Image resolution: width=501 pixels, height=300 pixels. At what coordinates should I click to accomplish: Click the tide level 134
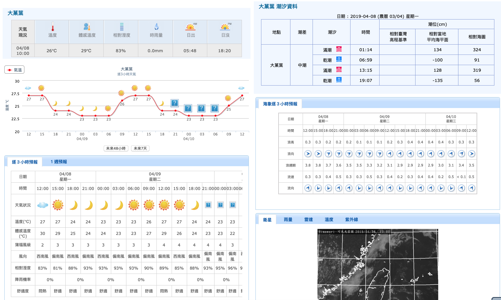438,50
